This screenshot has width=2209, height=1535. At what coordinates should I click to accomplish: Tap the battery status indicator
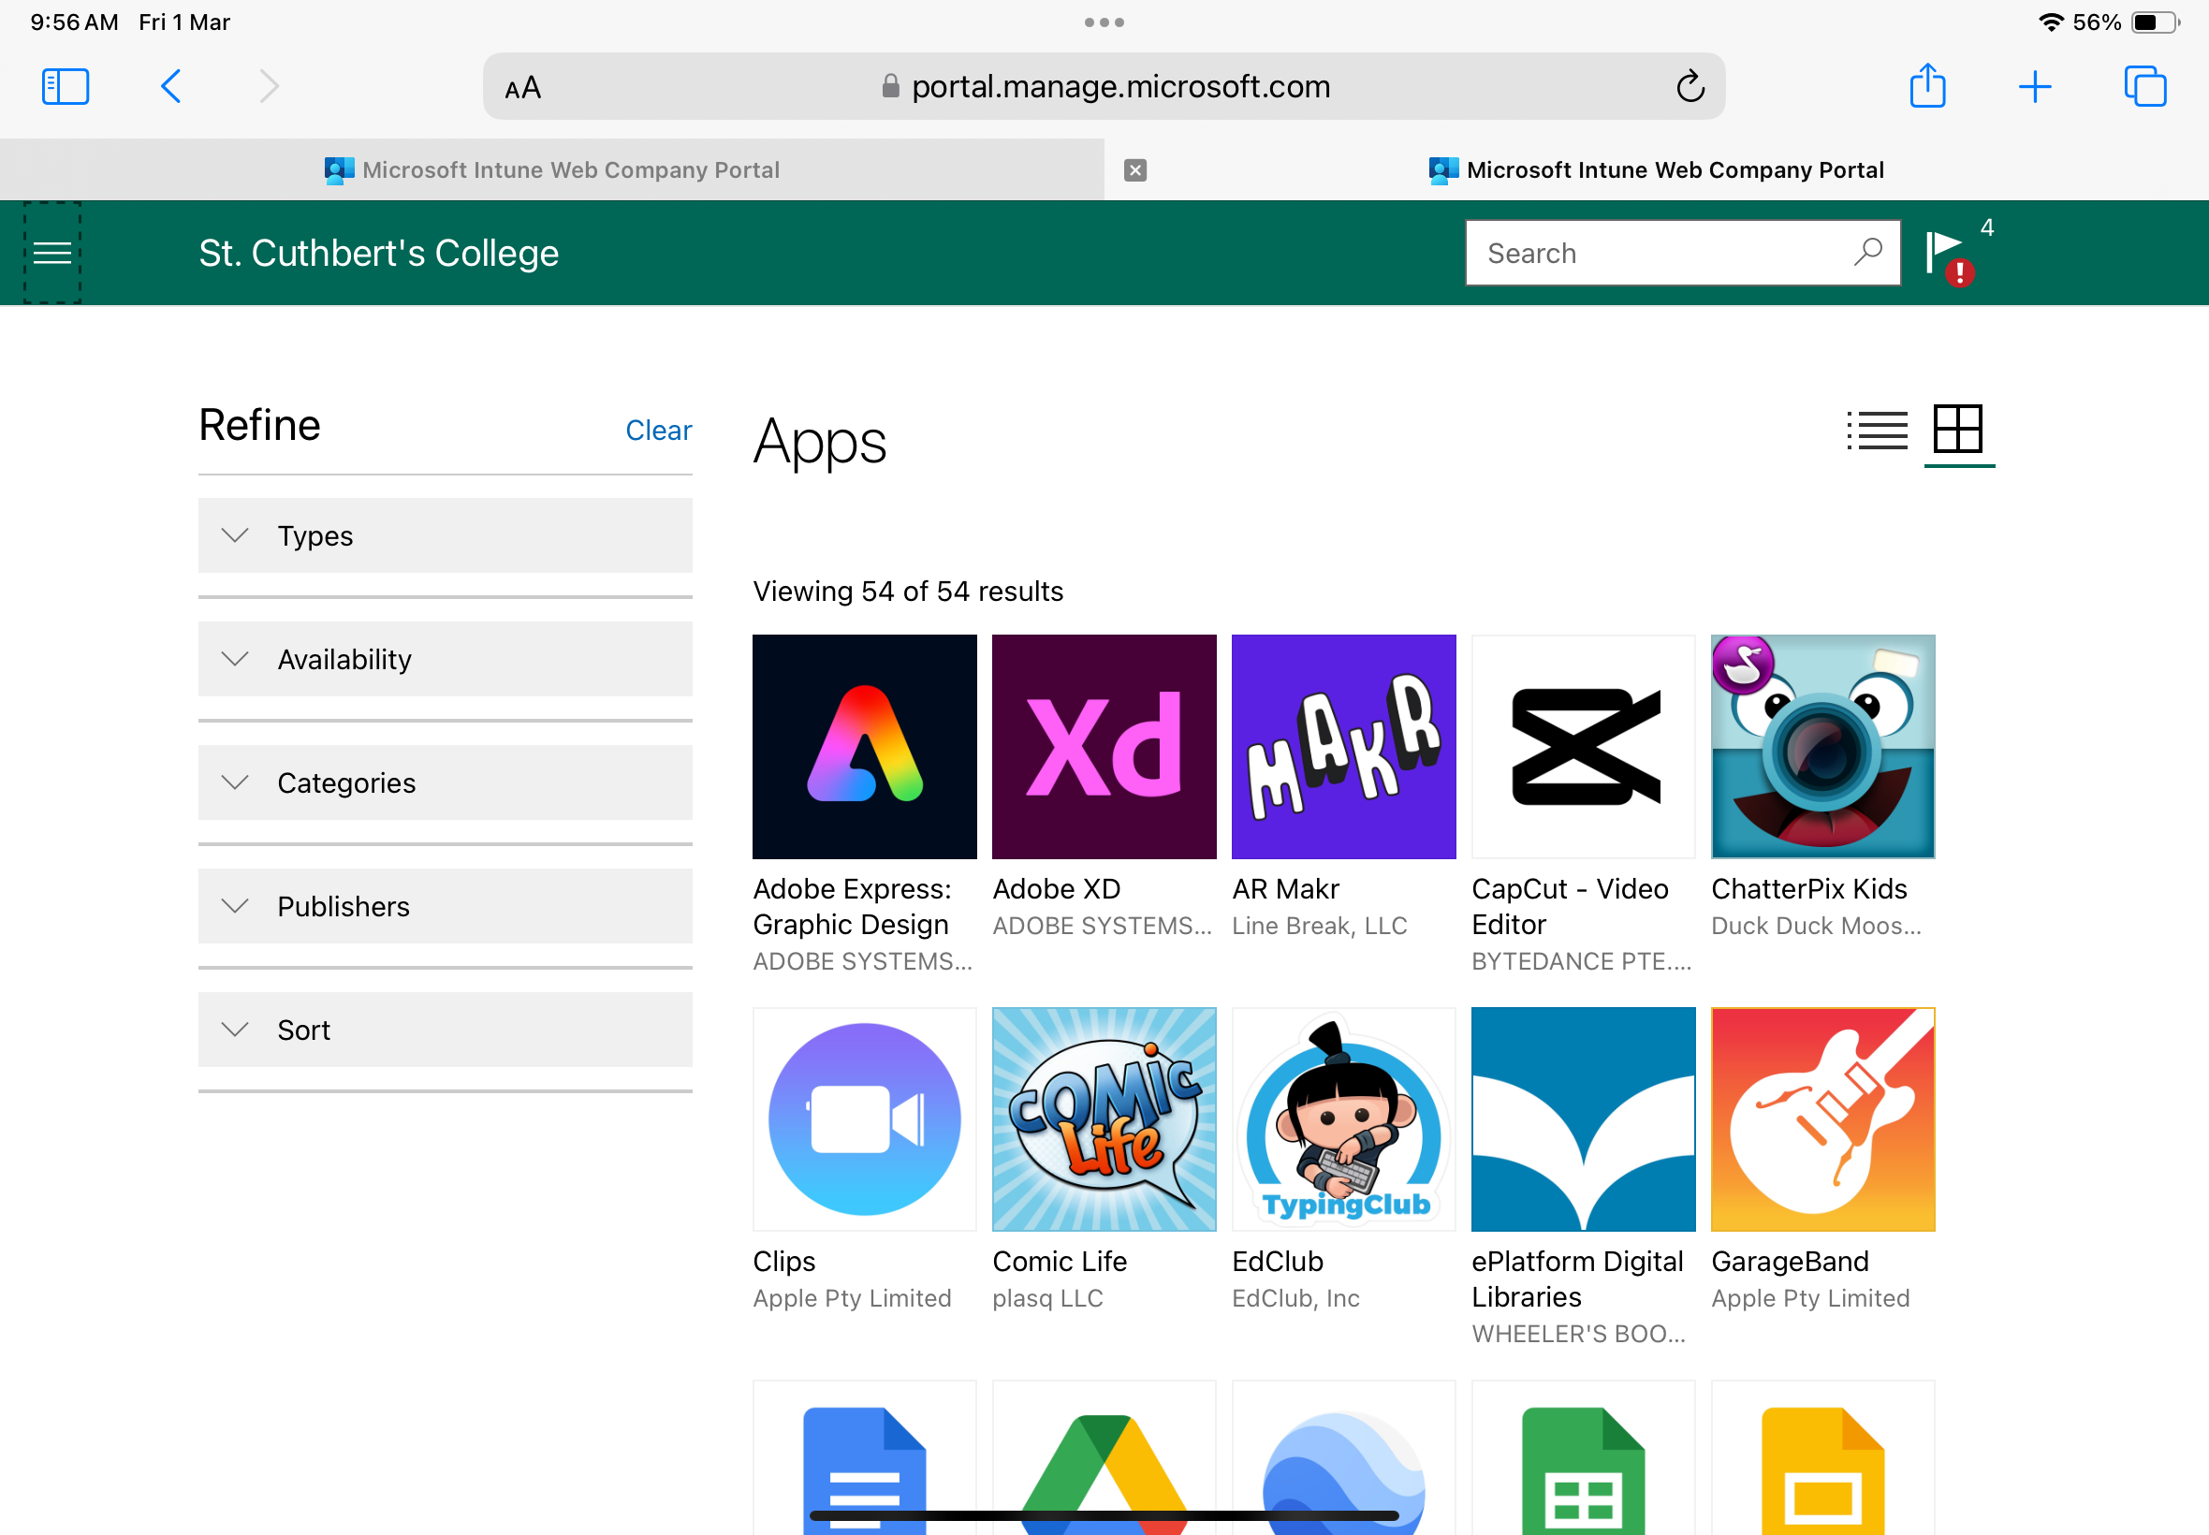click(2154, 22)
